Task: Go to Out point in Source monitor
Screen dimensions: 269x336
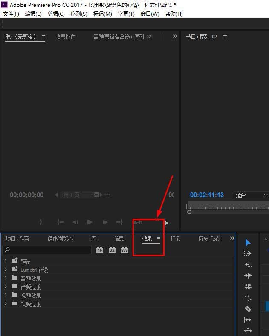Action: (119, 222)
